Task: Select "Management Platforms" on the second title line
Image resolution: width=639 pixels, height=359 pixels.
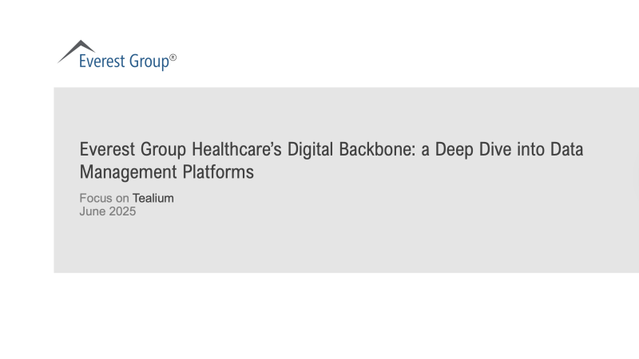Action: click(x=166, y=172)
